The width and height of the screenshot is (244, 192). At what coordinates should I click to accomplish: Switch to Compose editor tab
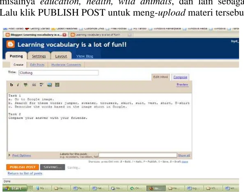pos(180,77)
